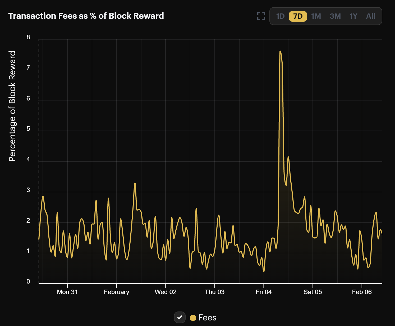Show the All-time chart data
This screenshot has height=326, width=395.
(370, 16)
